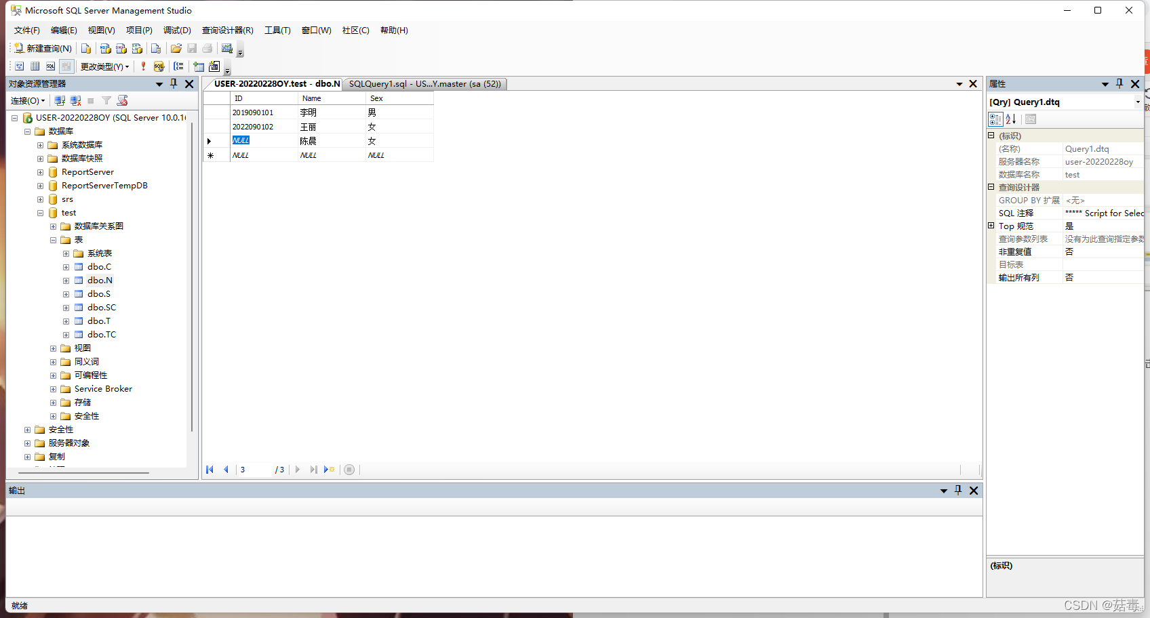Select the USER-20220228OY.test - dbo.N tab

pyautogui.click(x=277, y=84)
